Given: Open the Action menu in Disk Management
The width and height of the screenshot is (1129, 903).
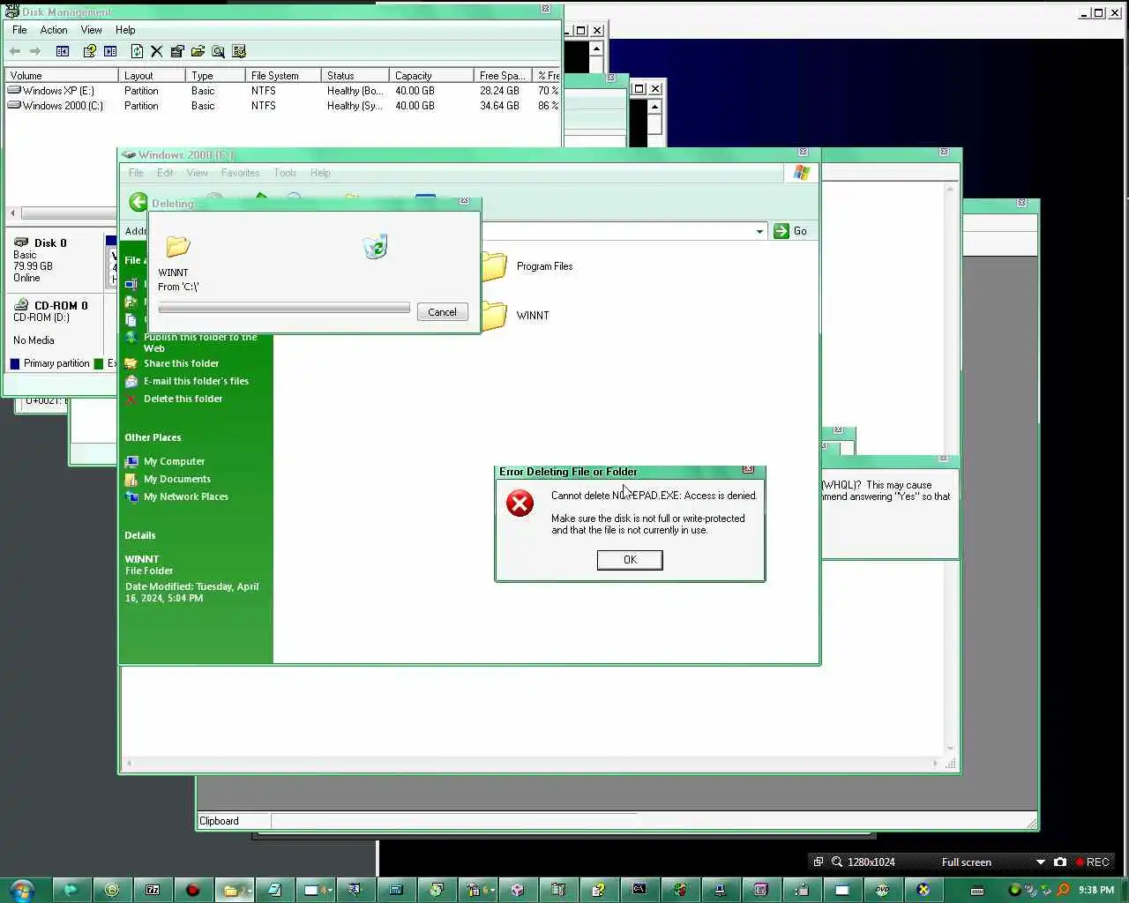Looking at the screenshot, I should click(x=54, y=30).
